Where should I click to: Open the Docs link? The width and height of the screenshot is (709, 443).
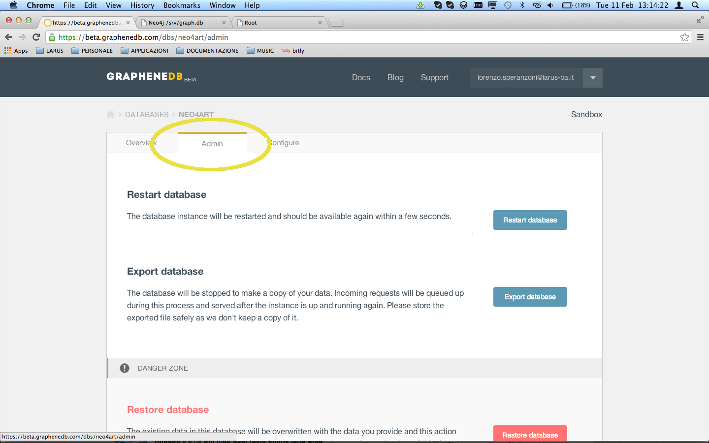point(361,77)
